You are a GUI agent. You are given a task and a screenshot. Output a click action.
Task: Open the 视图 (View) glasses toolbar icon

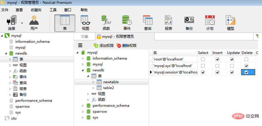[x=86, y=23]
